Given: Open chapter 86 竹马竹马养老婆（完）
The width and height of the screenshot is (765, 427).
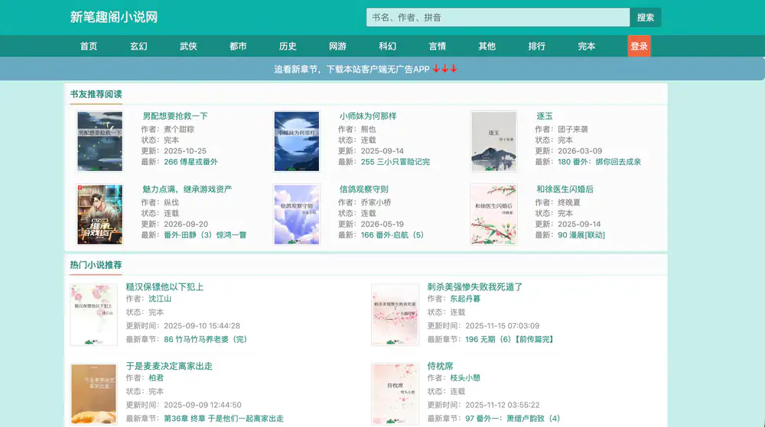Looking at the screenshot, I should click(205, 339).
